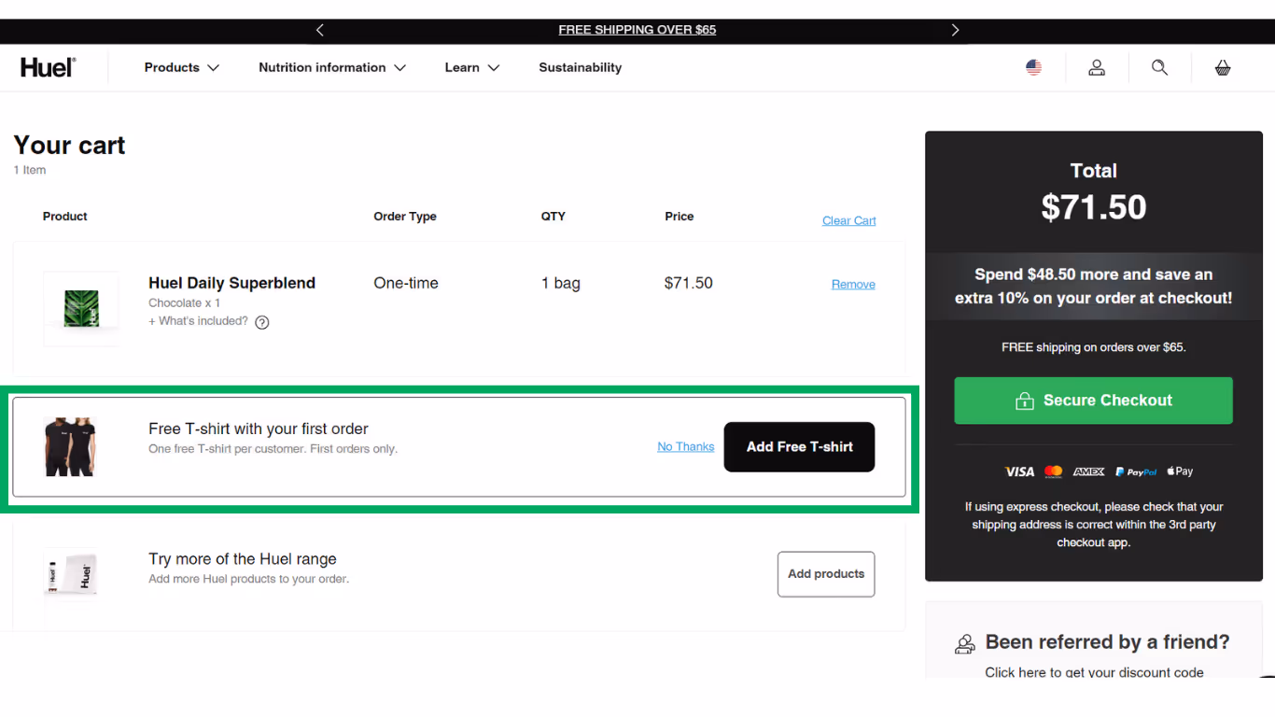Click the Add products button
The height and width of the screenshot is (717, 1275).
[x=826, y=574]
